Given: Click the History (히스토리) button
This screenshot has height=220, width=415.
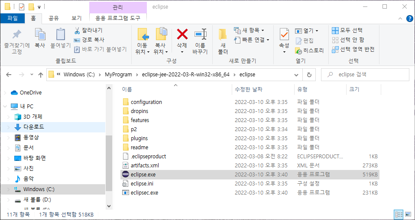Looking at the screenshot, I should (x=309, y=50).
